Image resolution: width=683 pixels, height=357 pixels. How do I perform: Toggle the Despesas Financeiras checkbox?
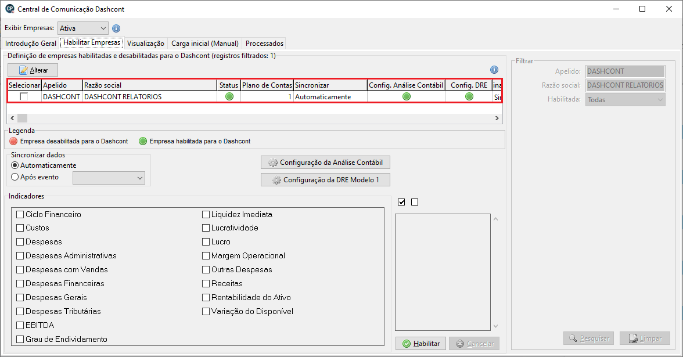click(20, 284)
